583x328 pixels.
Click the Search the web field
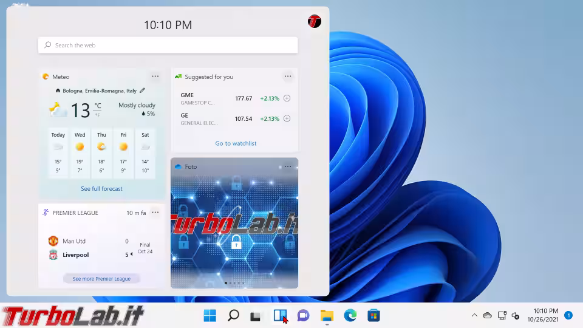(168, 45)
